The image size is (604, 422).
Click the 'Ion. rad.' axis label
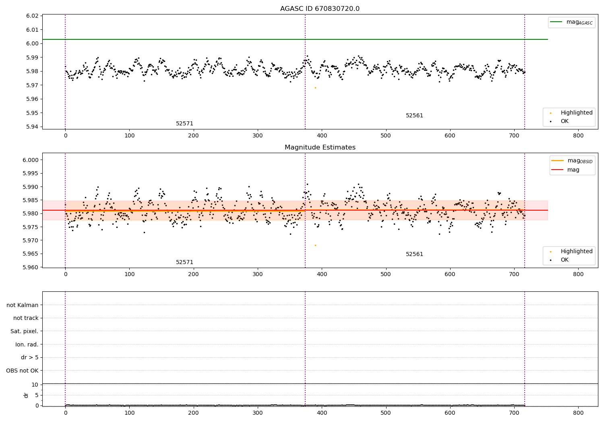click(27, 345)
